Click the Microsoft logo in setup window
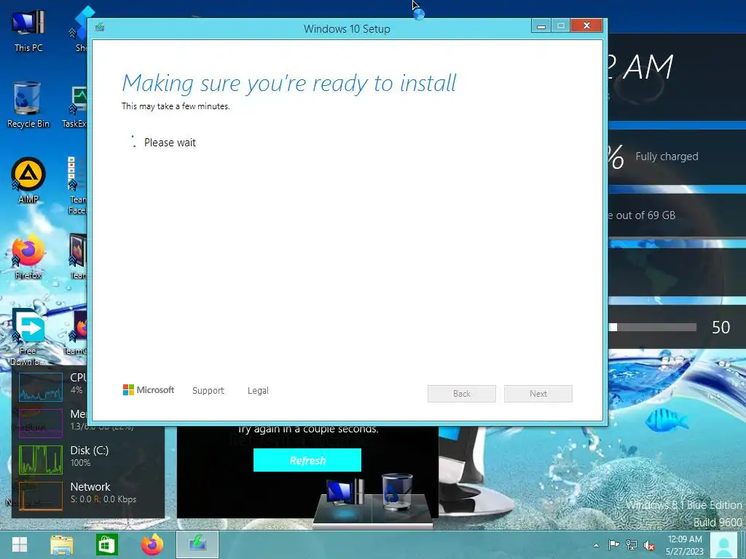The width and height of the screenshot is (746, 559). pos(149,390)
